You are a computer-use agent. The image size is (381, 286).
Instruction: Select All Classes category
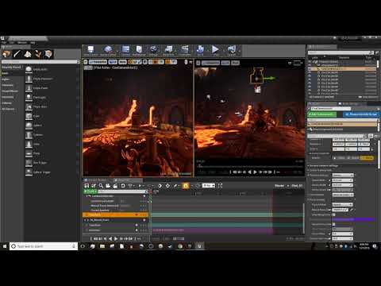pyautogui.click(x=8, y=109)
